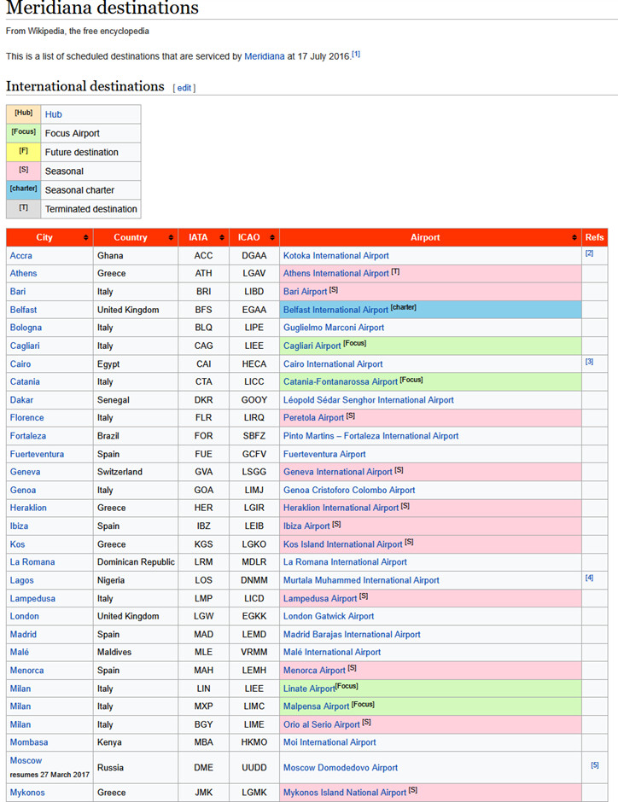Open reference [1] footnote in intro
Image resolution: width=618 pixels, height=802 pixels.
(356, 54)
